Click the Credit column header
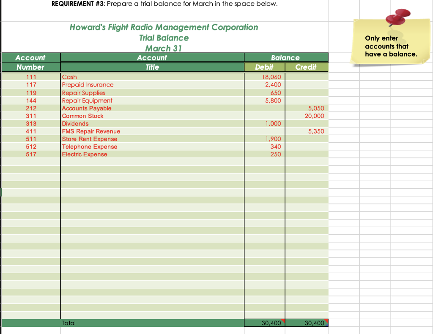The image size is (433, 334). [307, 67]
